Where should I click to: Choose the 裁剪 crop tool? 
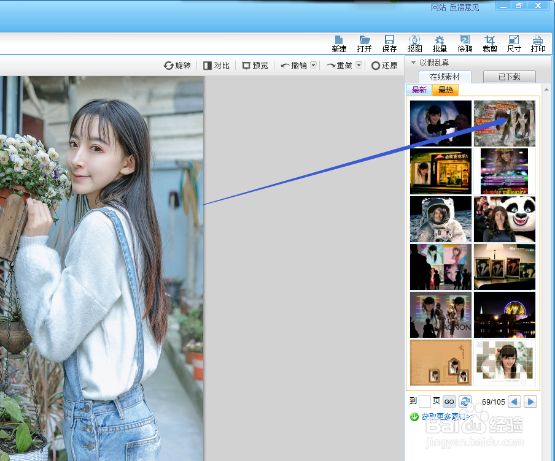490,44
